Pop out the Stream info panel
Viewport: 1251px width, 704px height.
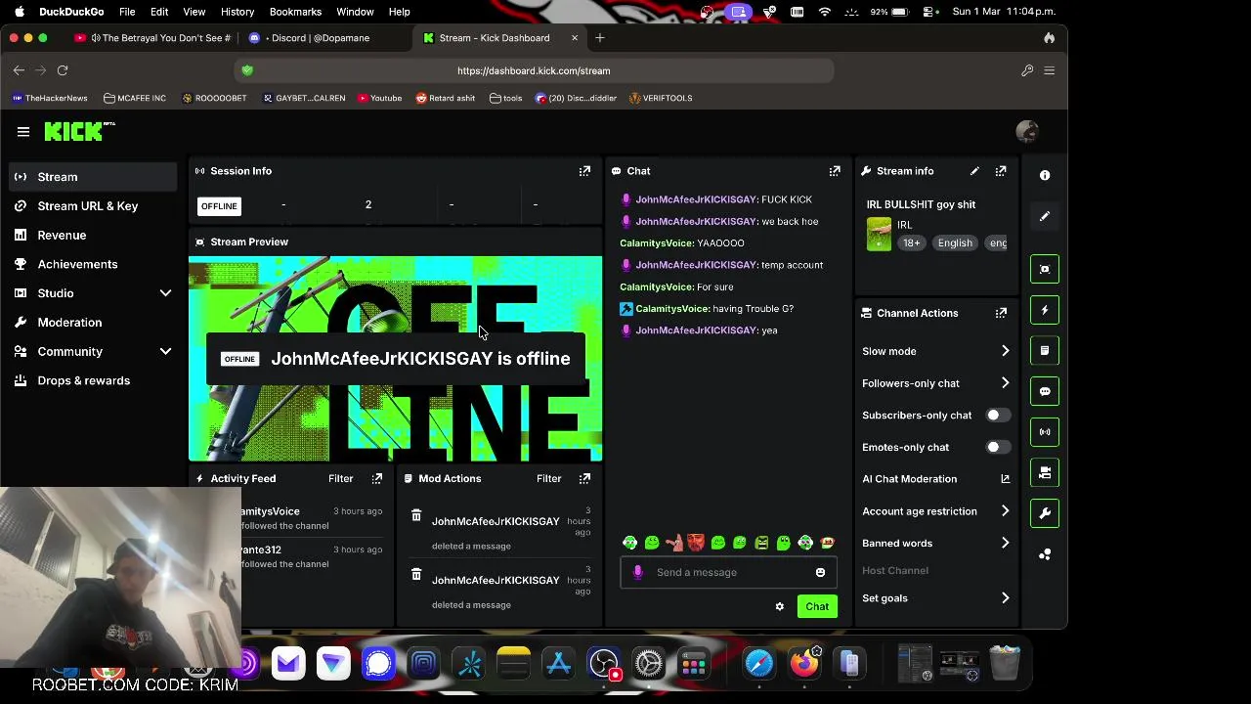(1001, 171)
